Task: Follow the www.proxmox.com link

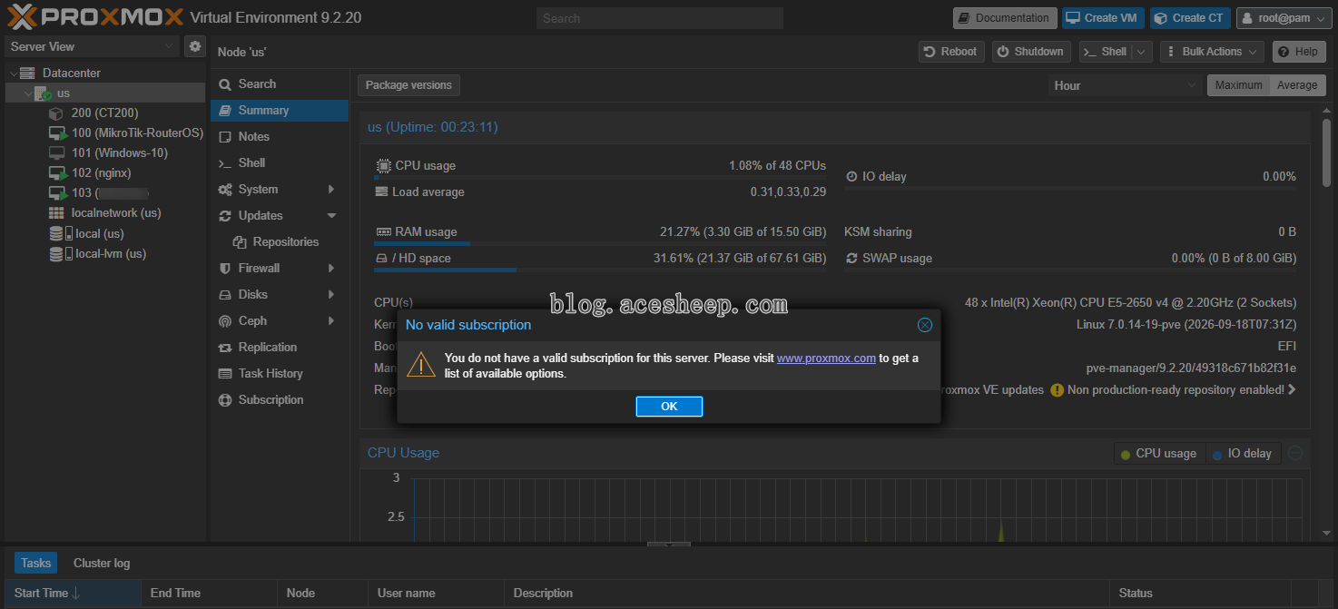Action: coord(826,359)
